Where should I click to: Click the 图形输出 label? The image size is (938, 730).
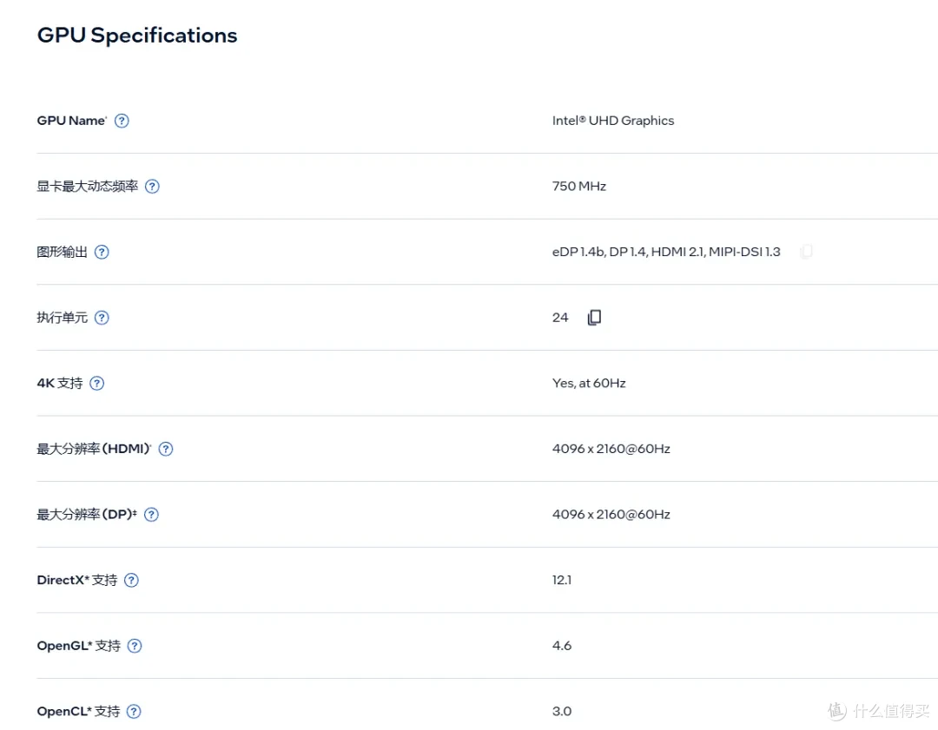pos(63,253)
